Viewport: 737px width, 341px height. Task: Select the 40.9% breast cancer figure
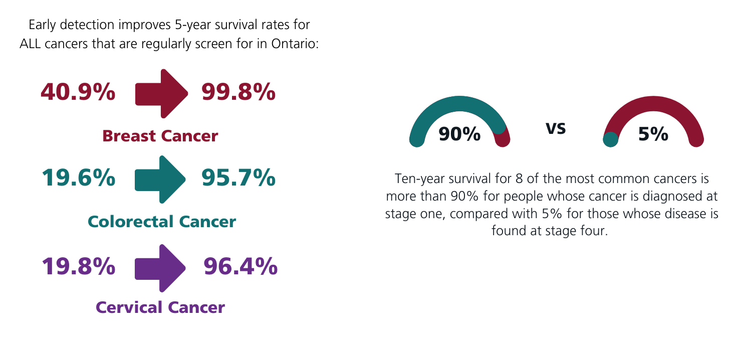click(78, 92)
